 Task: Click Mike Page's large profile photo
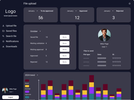pyautogui.click(x=104, y=35)
